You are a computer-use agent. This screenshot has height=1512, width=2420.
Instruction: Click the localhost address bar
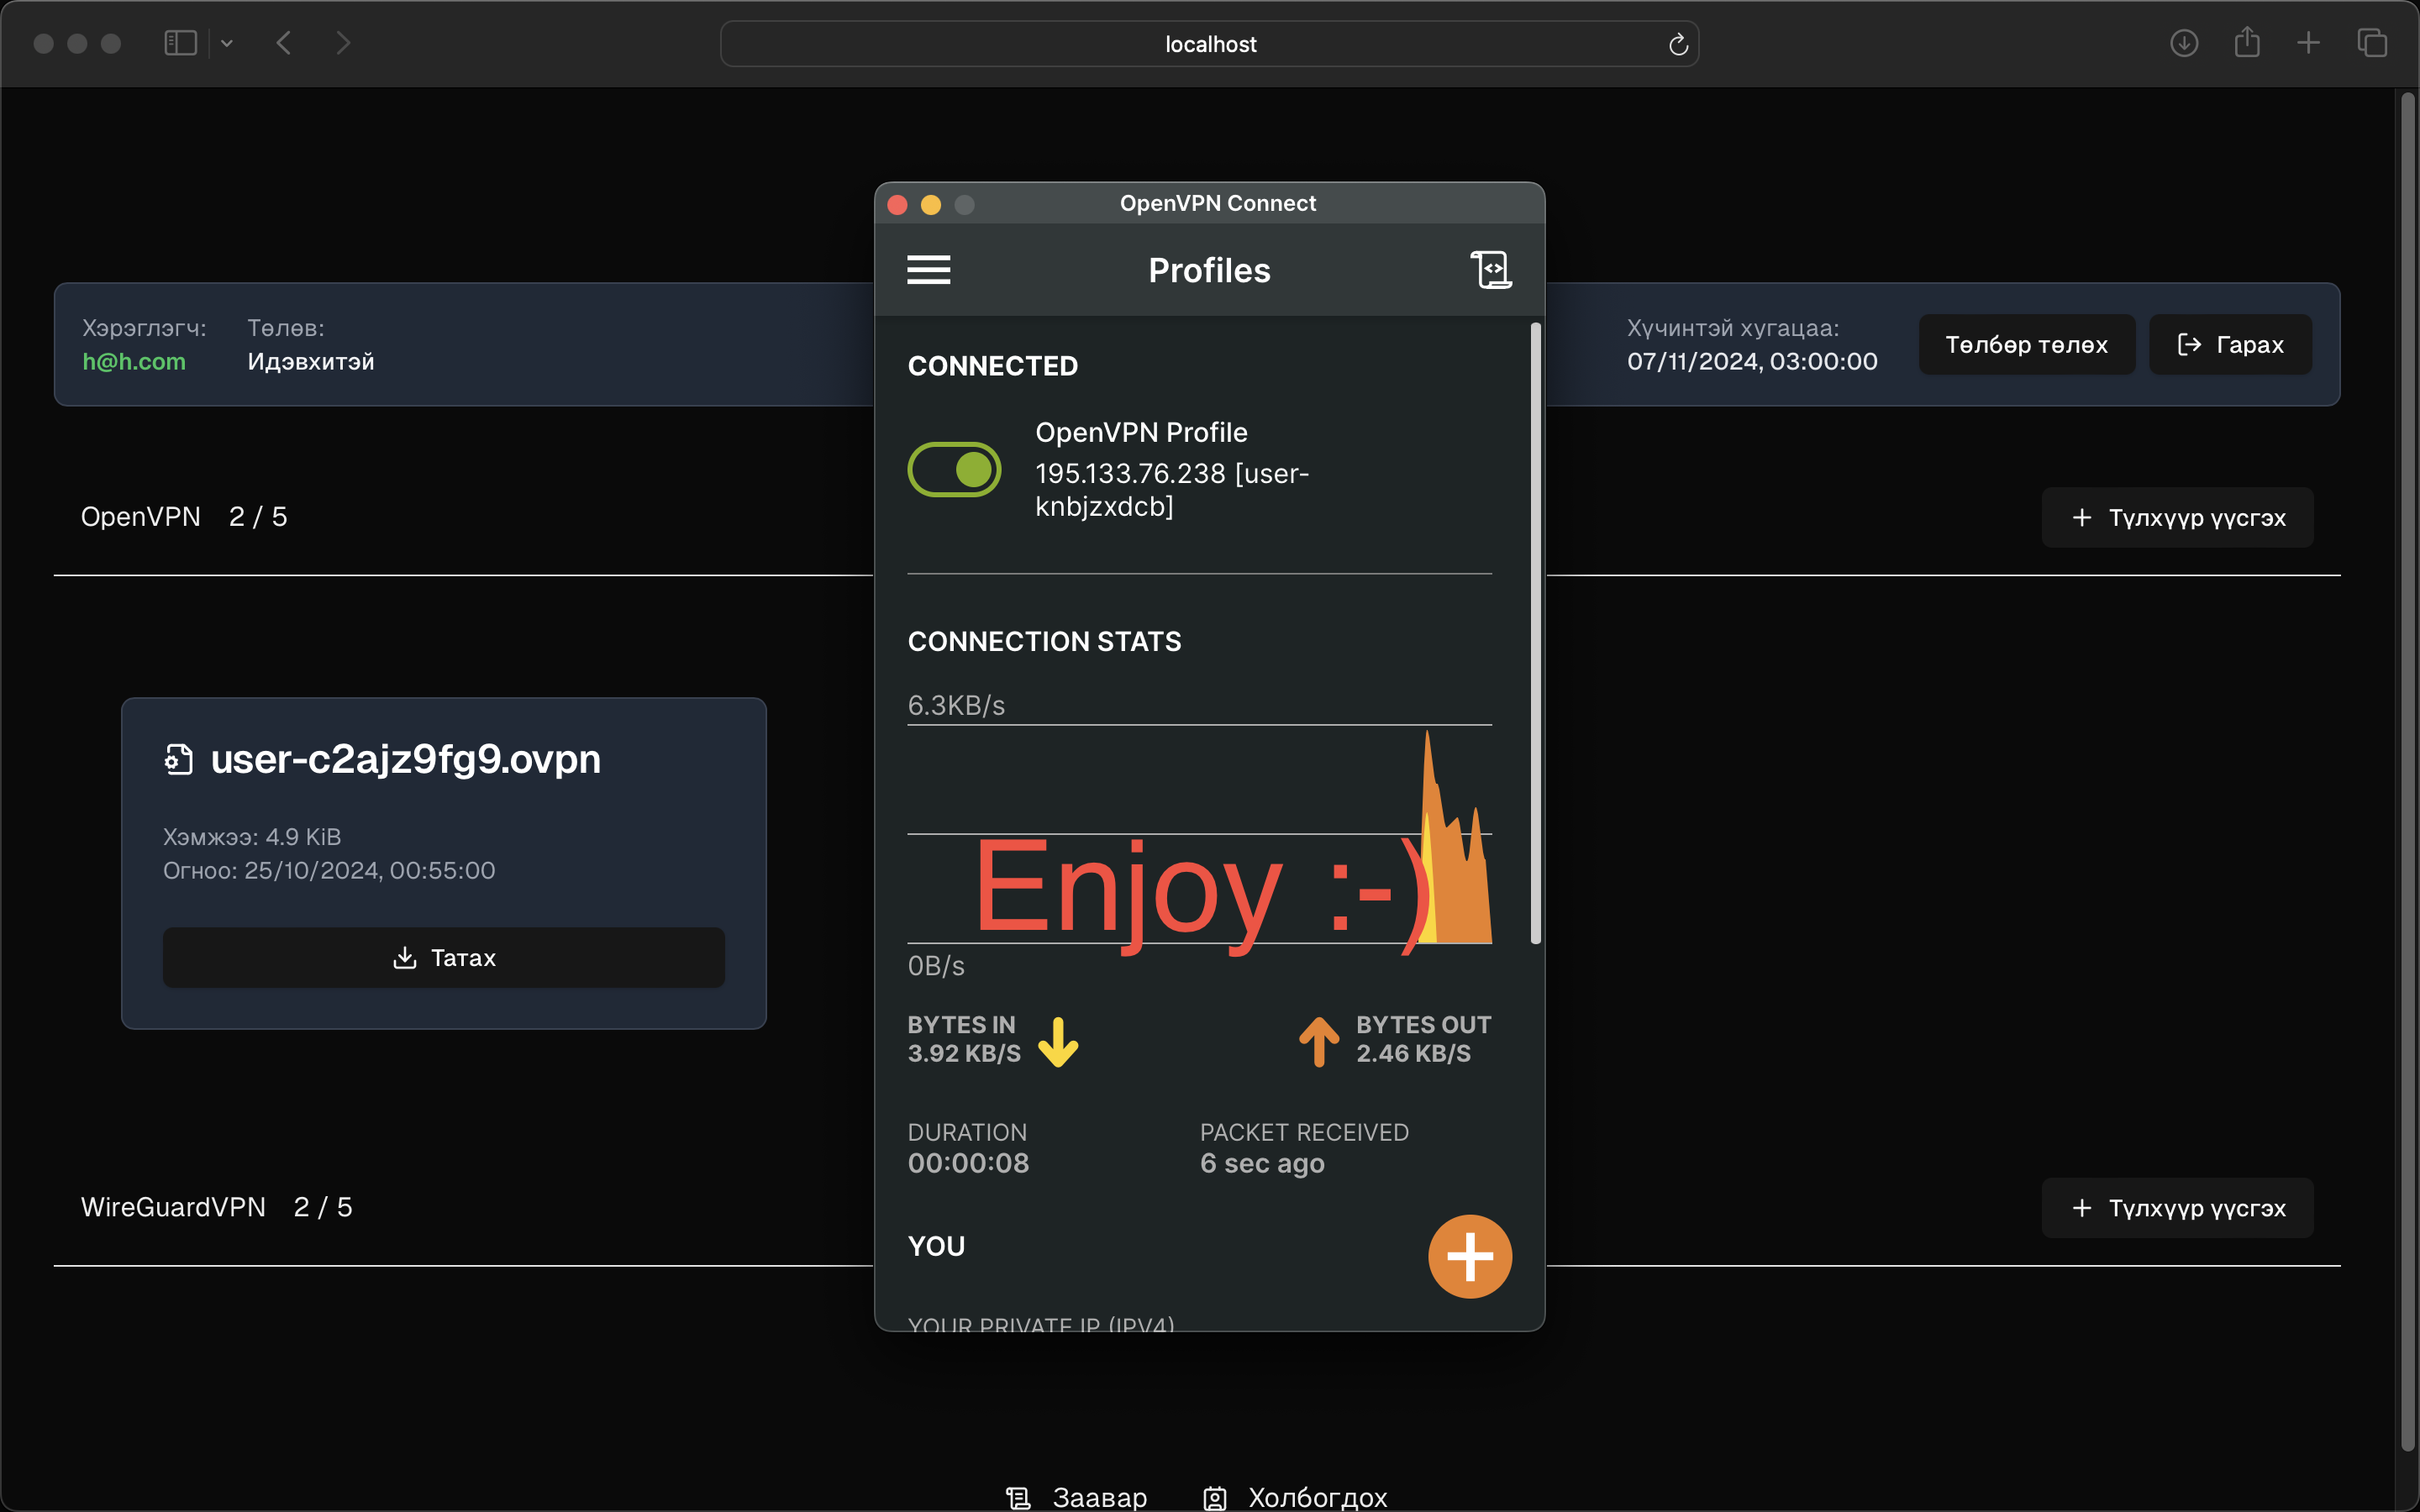click(1209, 44)
